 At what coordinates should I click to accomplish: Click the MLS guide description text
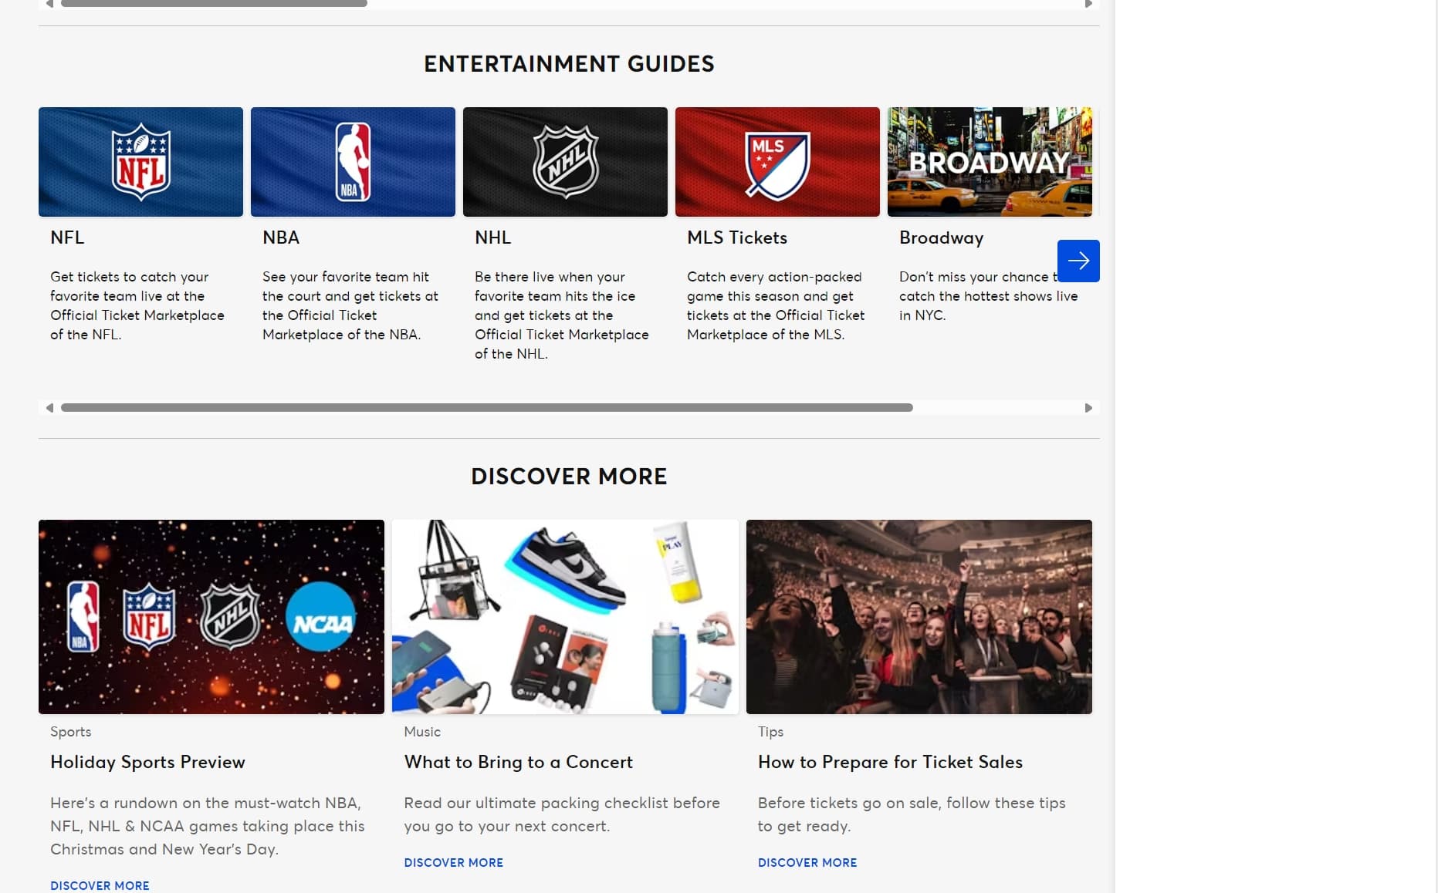coord(776,305)
